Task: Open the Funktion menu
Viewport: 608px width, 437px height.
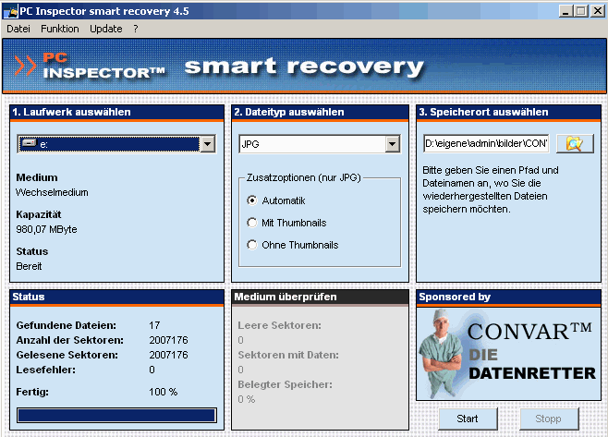Action: coord(60,29)
